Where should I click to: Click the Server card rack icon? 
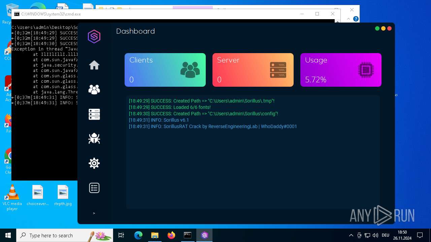tap(278, 70)
